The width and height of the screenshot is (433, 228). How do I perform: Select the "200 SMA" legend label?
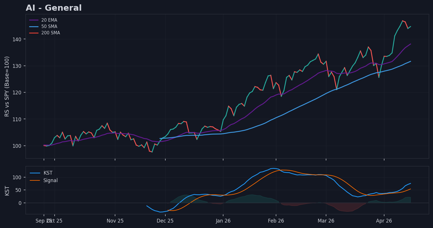51,33
